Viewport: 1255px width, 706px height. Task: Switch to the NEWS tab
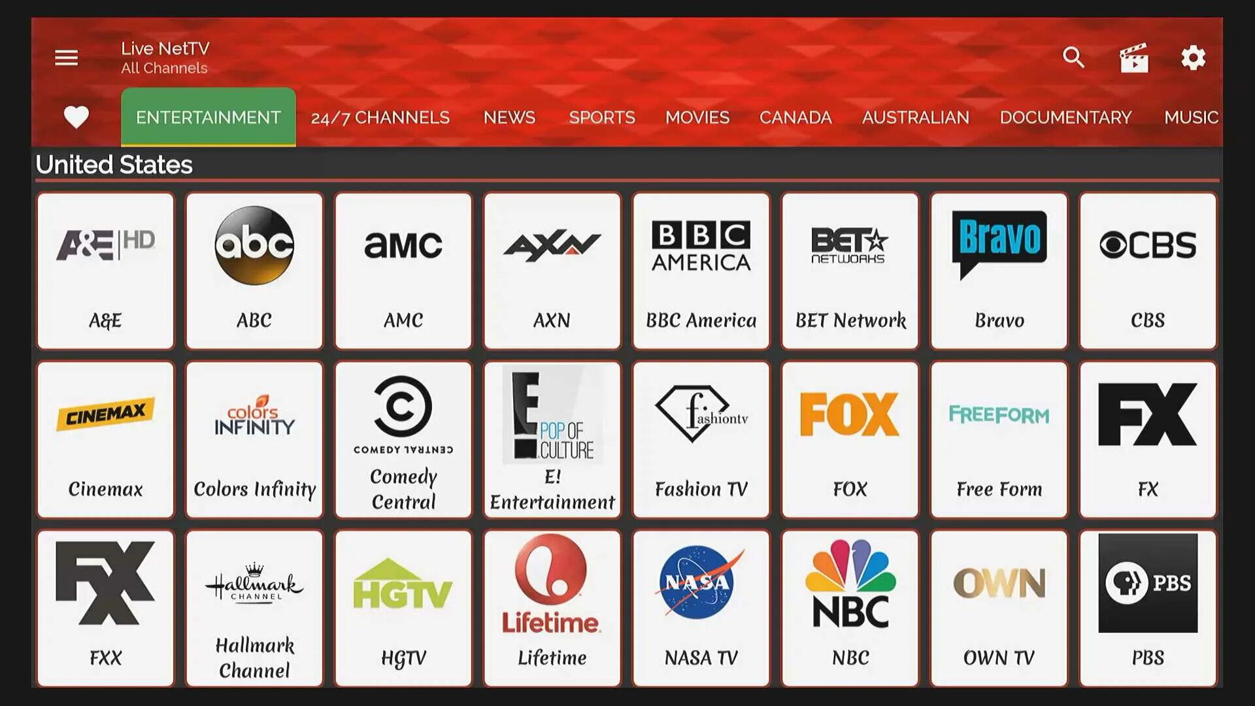(x=509, y=116)
